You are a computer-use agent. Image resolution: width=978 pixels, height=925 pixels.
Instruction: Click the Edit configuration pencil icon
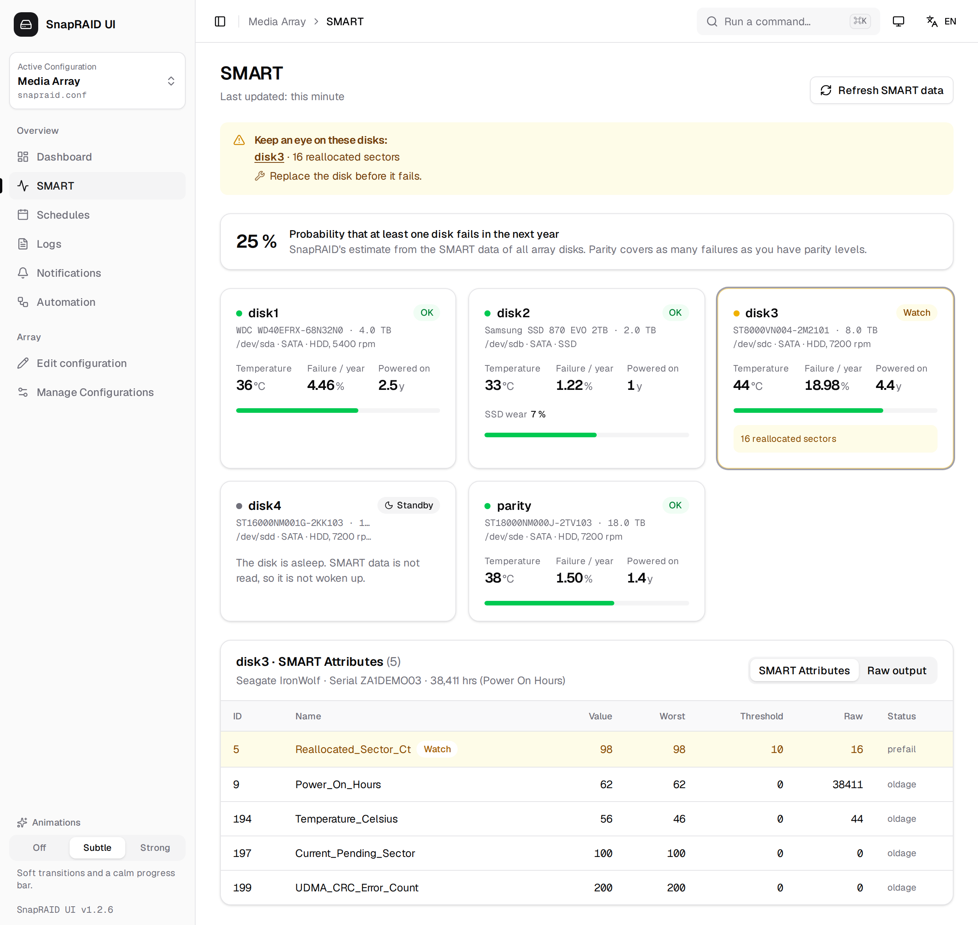point(23,364)
